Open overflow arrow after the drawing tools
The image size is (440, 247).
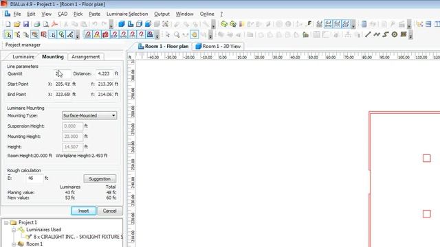click(410, 35)
